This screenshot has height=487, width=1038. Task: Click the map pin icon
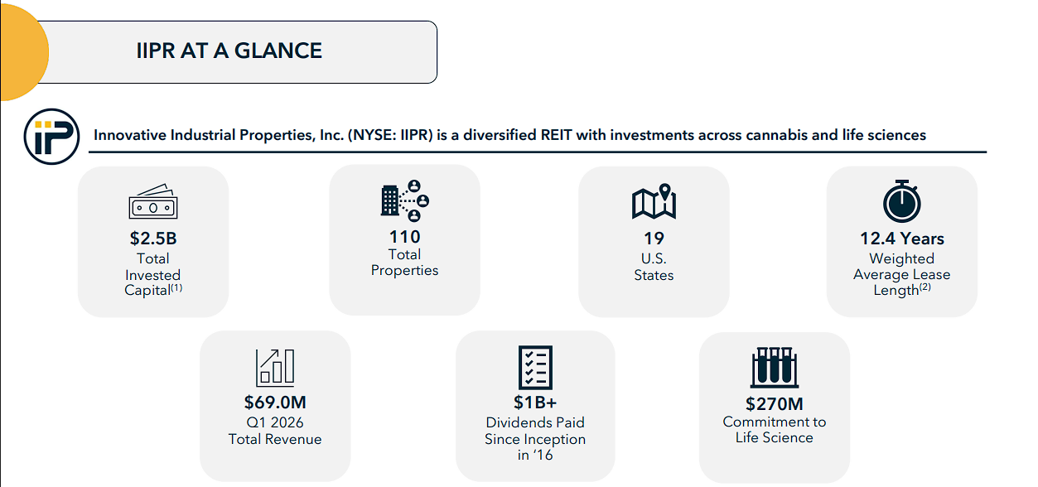[x=654, y=201]
